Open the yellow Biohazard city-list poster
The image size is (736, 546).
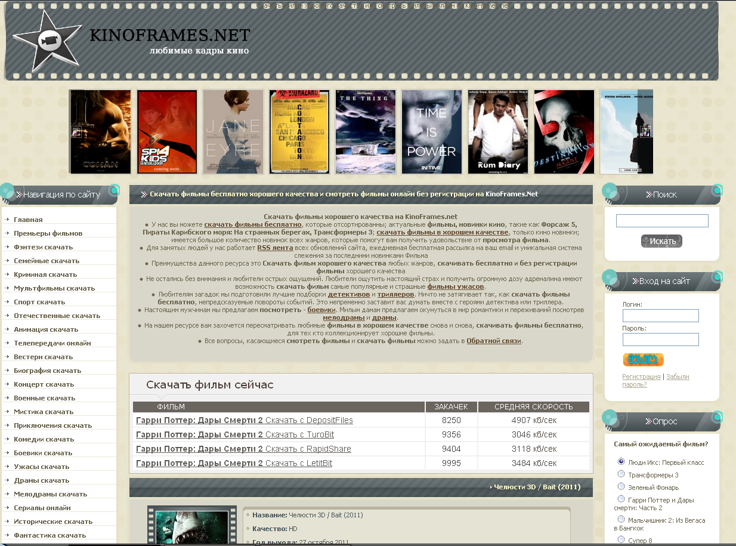[x=299, y=132]
